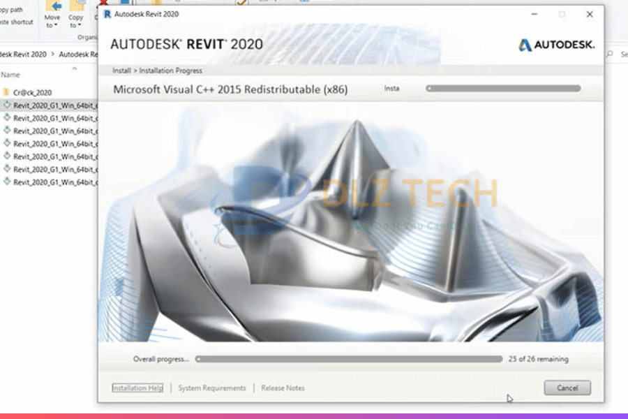Click the Explorer search magnifier icon

click(x=610, y=54)
